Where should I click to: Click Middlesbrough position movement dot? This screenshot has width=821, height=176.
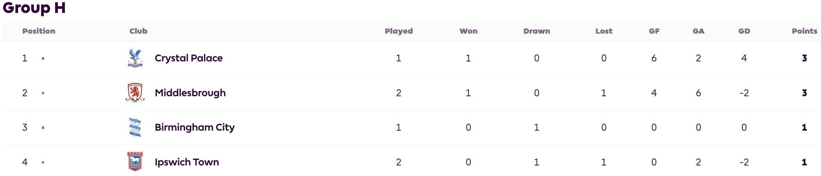[x=43, y=93]
